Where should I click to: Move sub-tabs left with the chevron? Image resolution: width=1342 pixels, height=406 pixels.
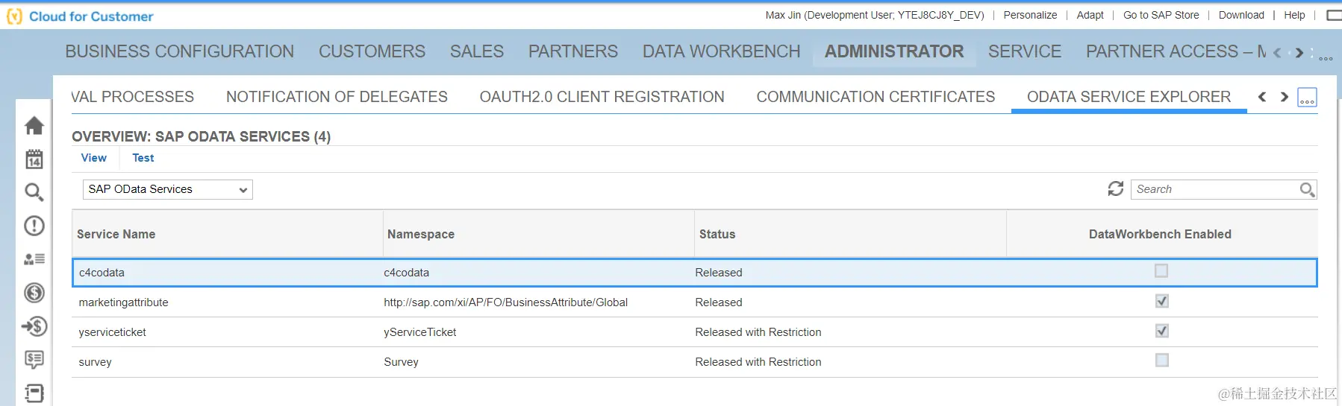tap(1262, 97)
